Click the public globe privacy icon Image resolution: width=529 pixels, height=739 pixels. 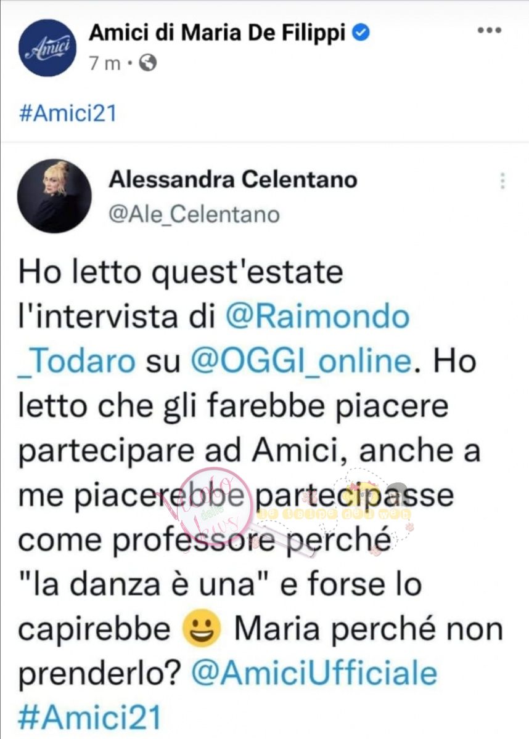click(x=148, y=63)
